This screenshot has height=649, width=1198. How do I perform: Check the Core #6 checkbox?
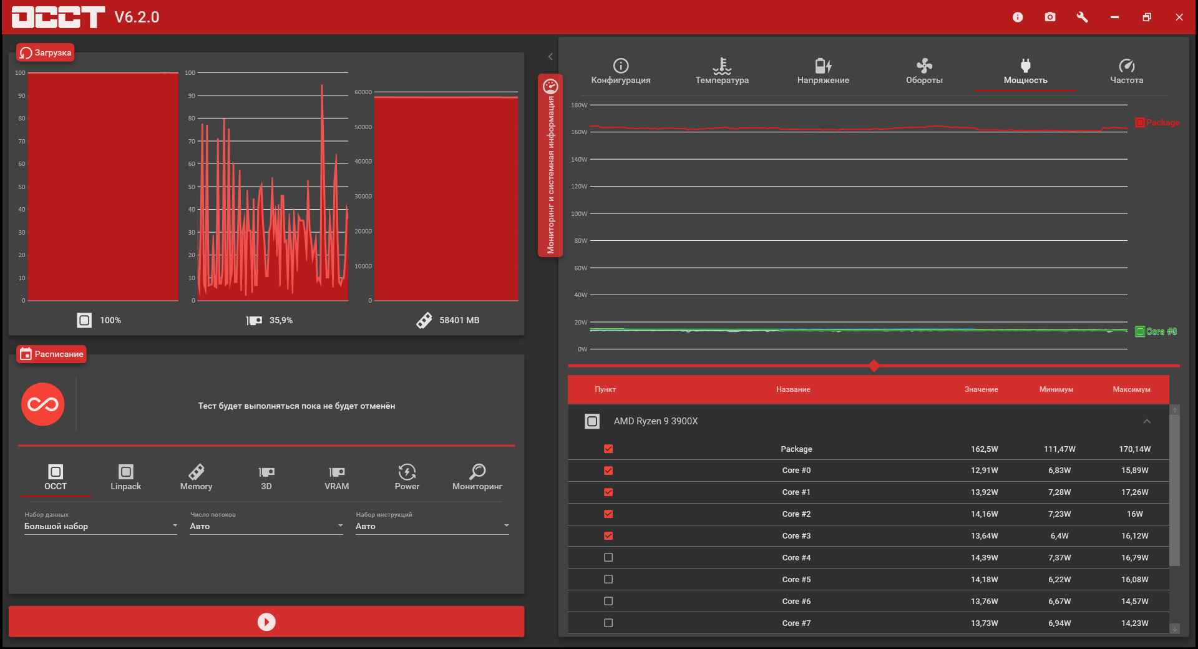(x=608, y=601)
